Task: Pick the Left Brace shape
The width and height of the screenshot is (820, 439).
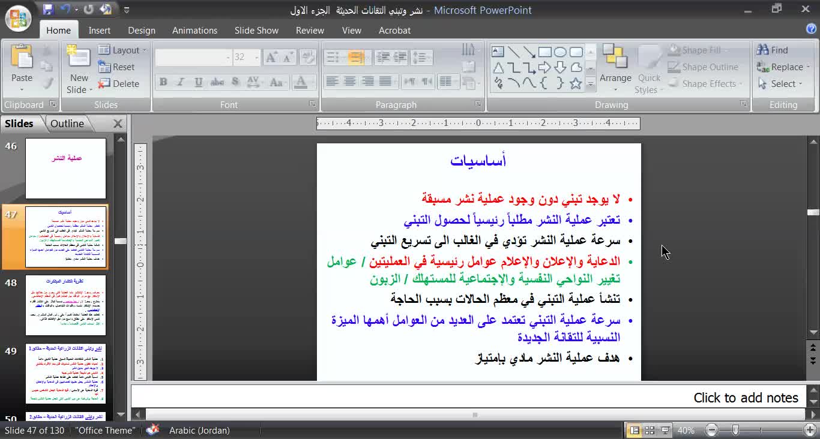Action: coord(544,83)
